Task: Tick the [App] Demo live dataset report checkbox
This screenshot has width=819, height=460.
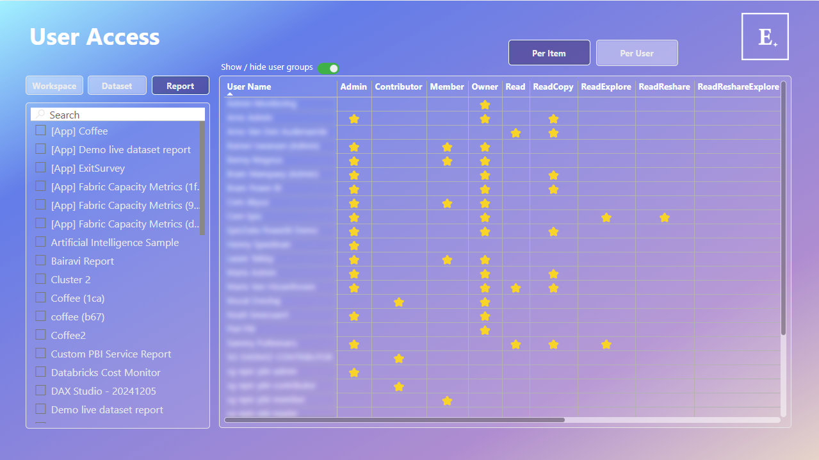Action: 40,149
